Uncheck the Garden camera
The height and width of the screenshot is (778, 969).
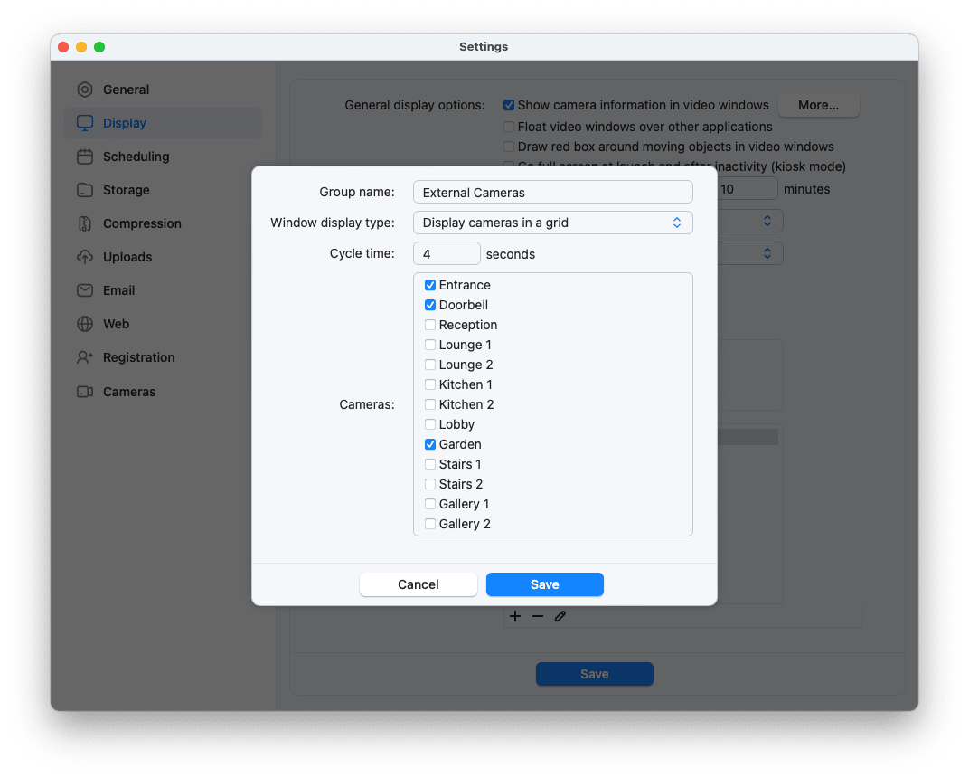430,444
